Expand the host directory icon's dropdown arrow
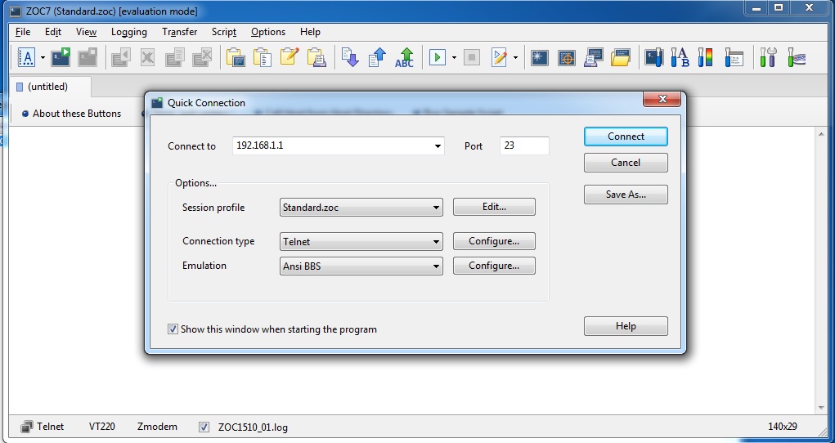Viewport: 835px width, 443px height. (43, 57)
